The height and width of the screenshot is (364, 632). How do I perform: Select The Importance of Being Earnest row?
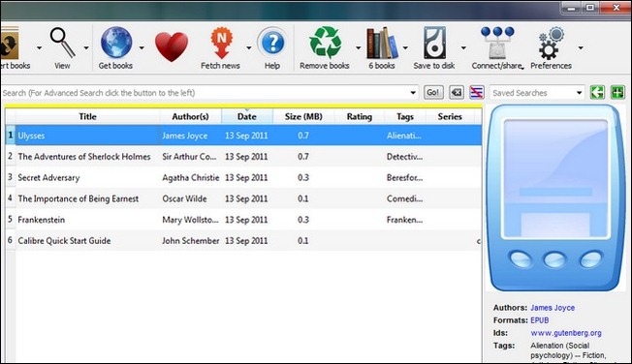pyautogui.click(x=243, y=198)
